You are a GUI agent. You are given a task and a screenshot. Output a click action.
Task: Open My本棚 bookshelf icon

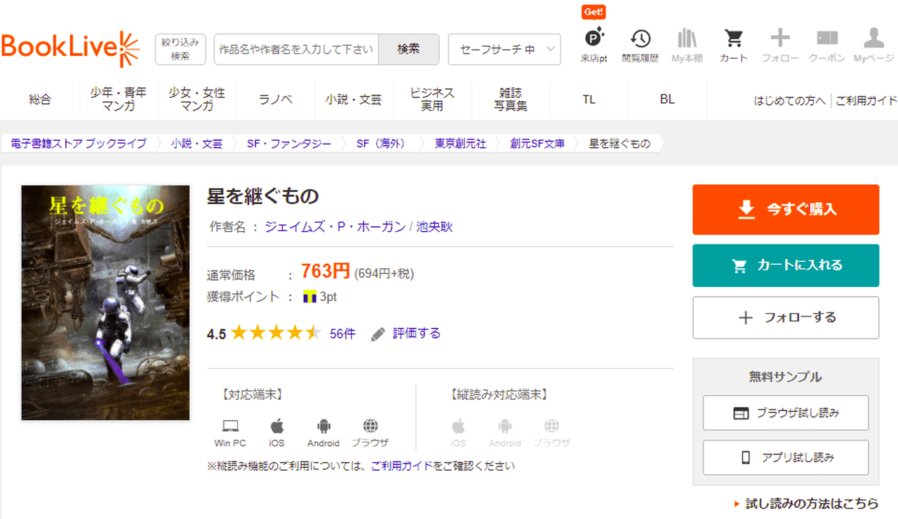(686, 45)
